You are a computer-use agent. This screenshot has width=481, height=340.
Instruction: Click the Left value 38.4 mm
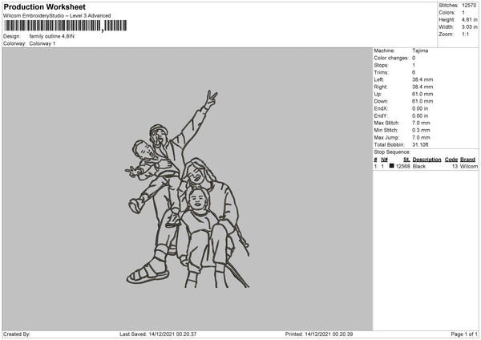point(422,79)
